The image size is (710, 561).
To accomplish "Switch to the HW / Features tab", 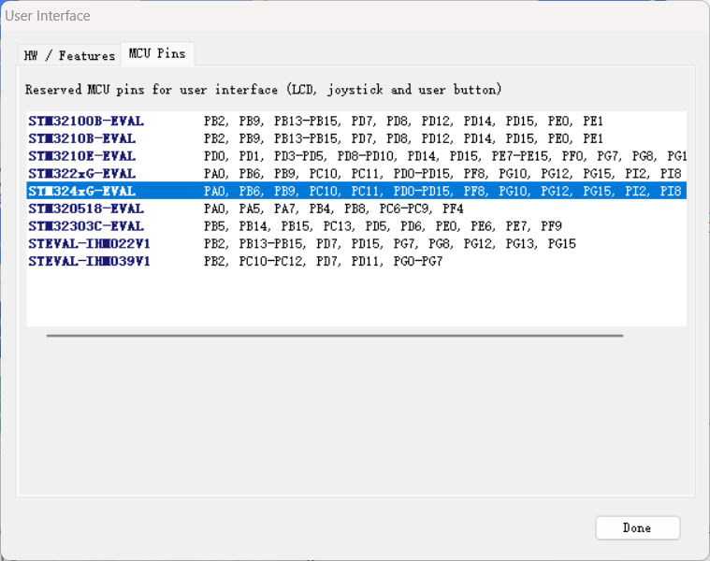I will [x=69, y=55].
